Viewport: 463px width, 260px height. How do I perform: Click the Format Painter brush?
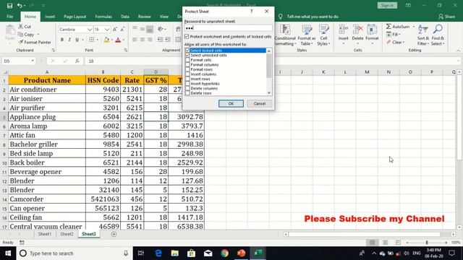click(21, 42)
